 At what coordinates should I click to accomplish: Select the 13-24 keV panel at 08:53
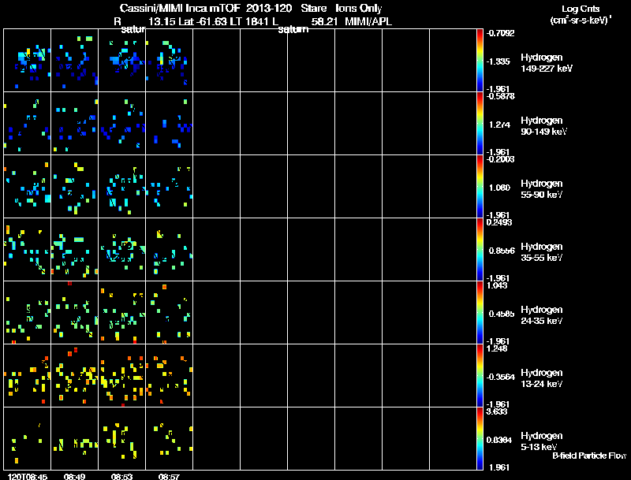click(122, 376)
